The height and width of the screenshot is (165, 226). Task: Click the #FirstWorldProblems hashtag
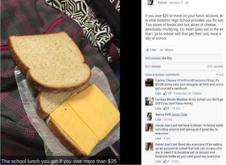click(191, 80)
